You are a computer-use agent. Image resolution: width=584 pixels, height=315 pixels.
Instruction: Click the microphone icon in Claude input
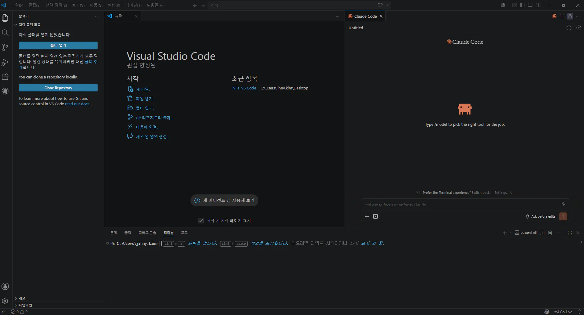[x=563, y=204]
